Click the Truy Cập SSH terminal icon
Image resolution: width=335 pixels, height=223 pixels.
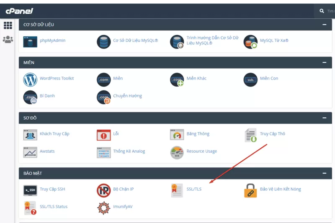[x=30, y=190]
